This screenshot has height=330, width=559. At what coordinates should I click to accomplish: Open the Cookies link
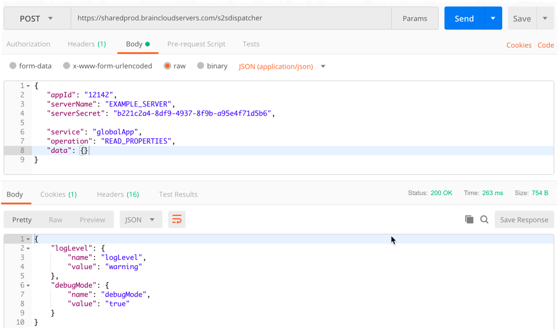point(519,45)
